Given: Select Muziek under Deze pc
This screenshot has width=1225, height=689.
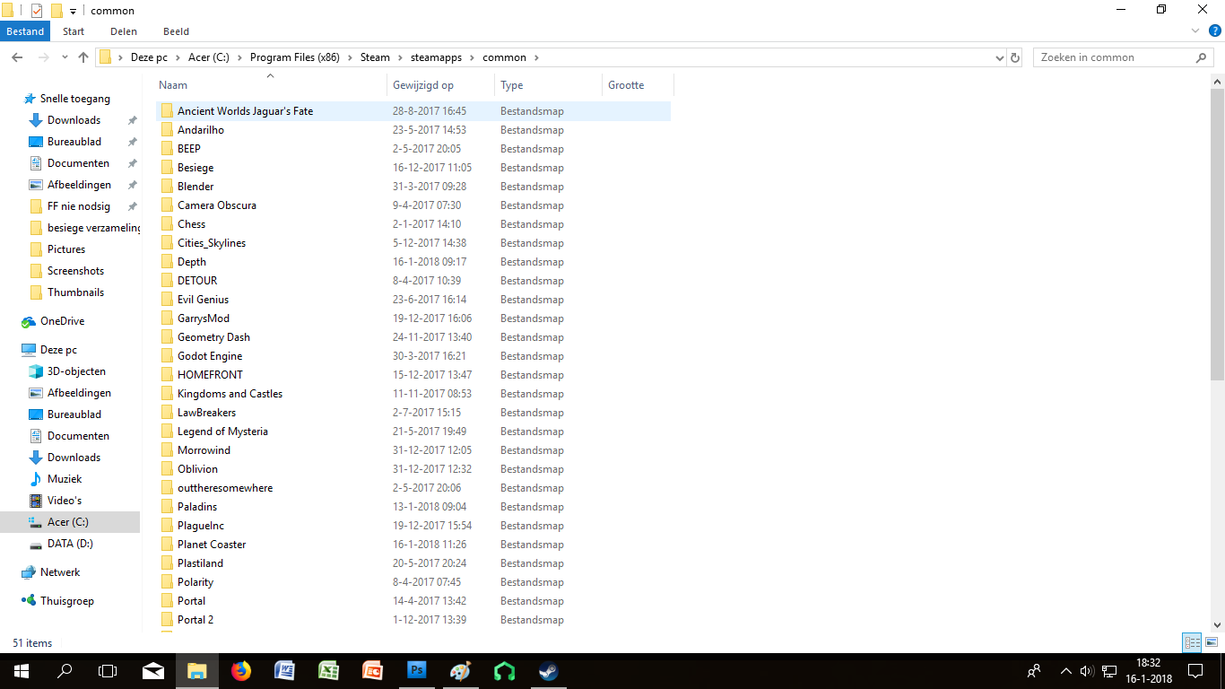Looking at the screenshot, I should pyautogui.click(x=65, y=479).
